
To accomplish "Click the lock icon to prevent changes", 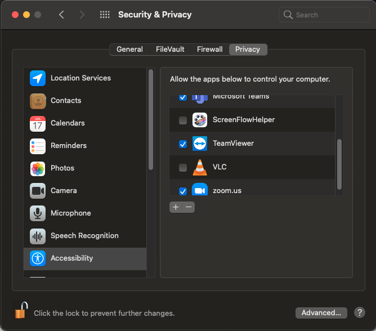I will point(21,310).
